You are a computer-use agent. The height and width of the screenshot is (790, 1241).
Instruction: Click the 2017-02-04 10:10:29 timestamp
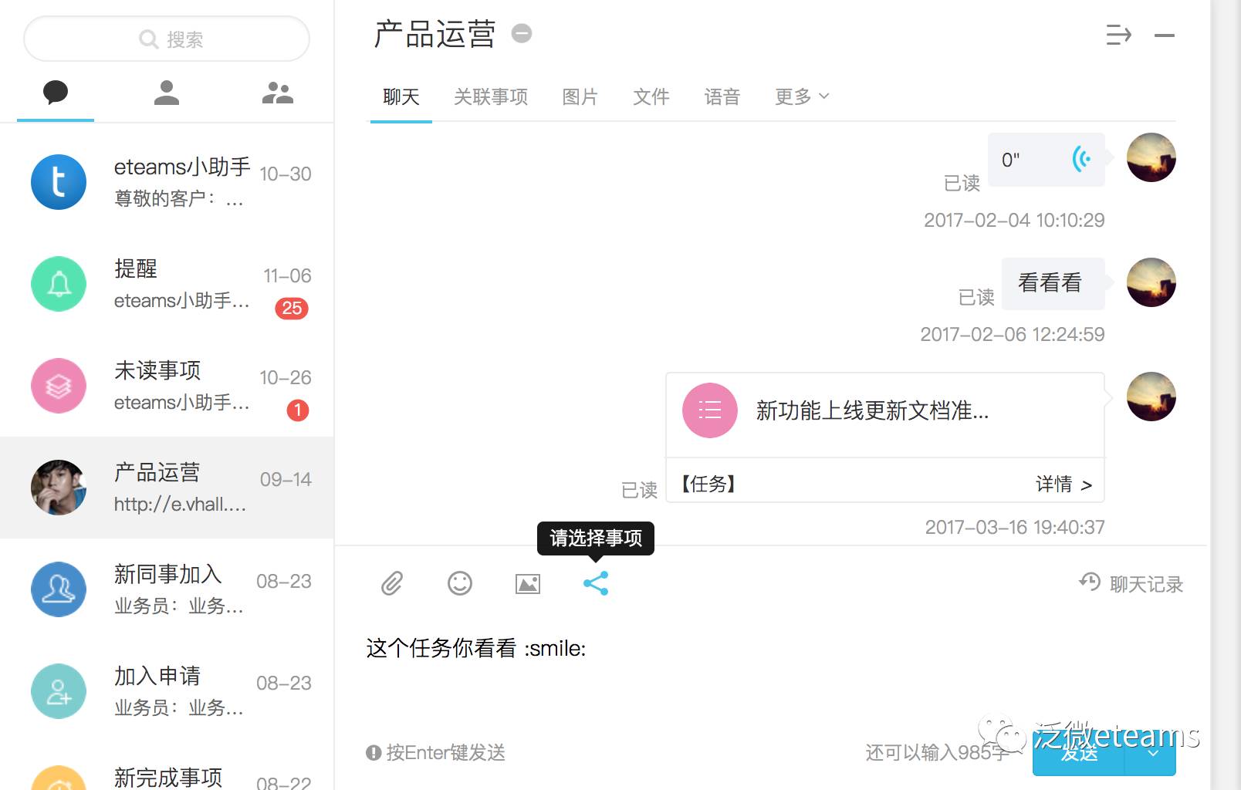1014,220
